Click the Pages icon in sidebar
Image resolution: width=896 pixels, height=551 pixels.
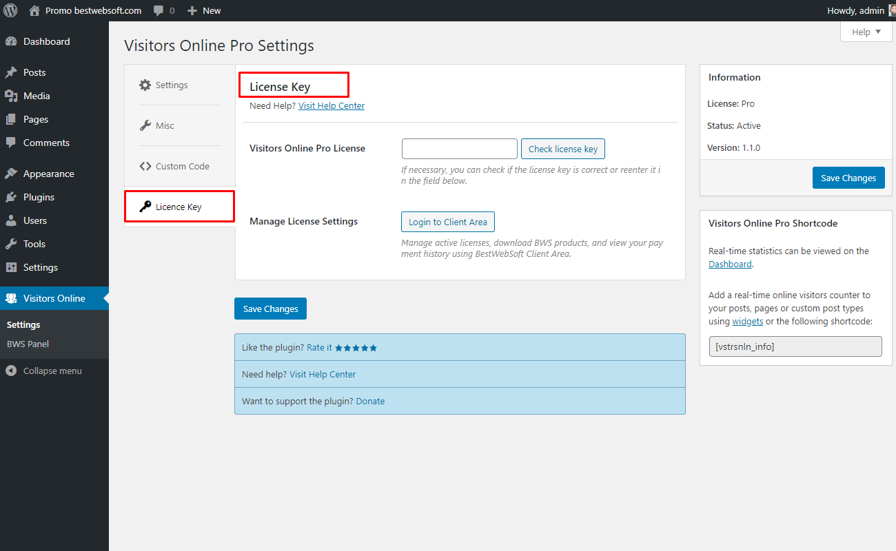(11, 119)
